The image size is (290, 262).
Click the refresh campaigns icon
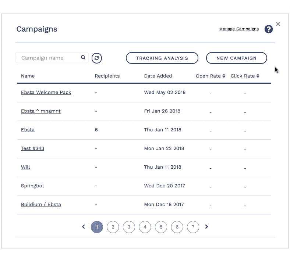click(97, 58)
